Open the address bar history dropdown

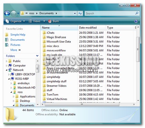(x=75, y=13)
